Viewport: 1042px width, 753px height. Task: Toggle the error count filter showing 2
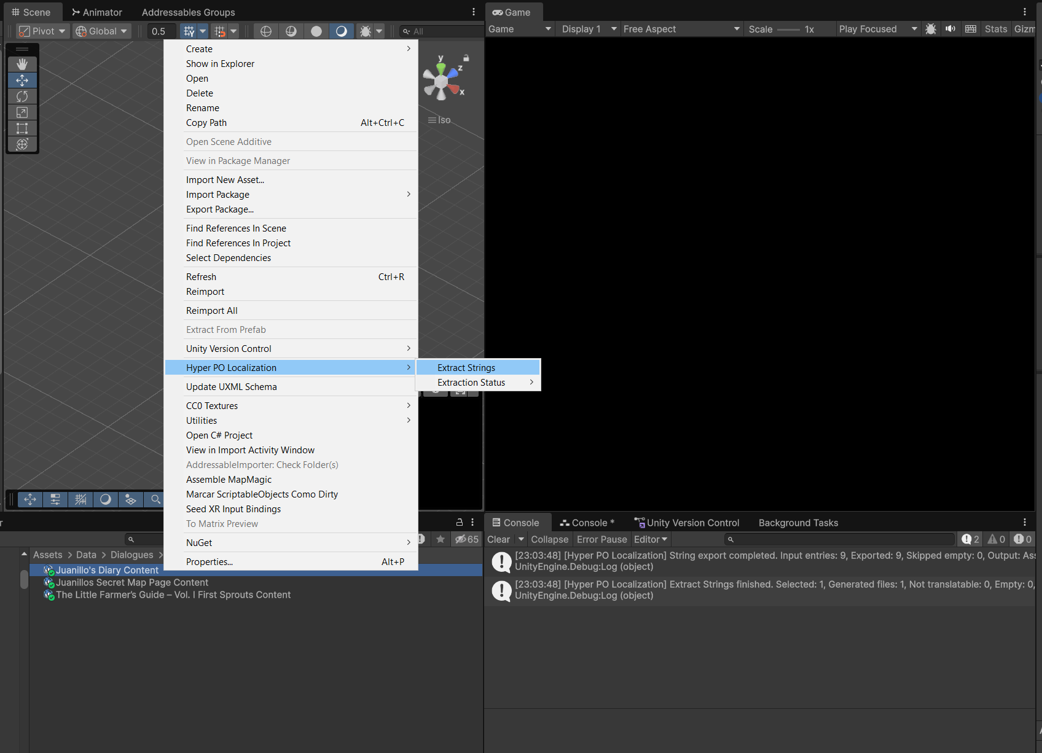pyautogui.click(x=970, y=539)
